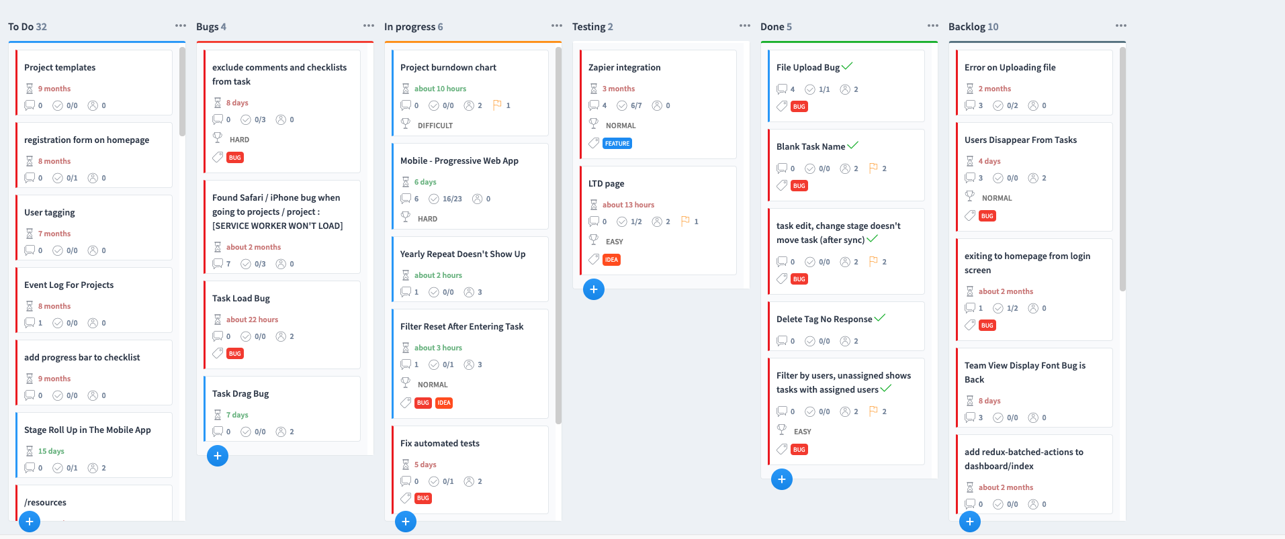Screen dimensions: 1285x539
Task: Click the FEATURE tag on Zapier integration card
Action: (x=617, y=144)
